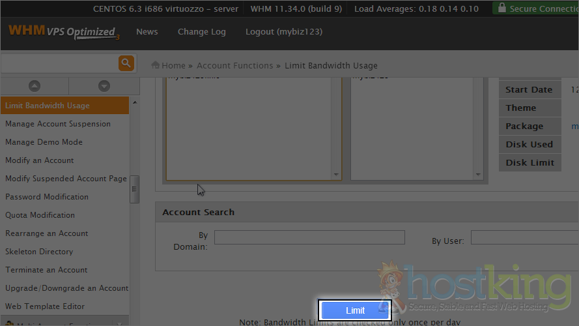Focus the By User search field
This screenshot has height=326, width=579.
524,237
